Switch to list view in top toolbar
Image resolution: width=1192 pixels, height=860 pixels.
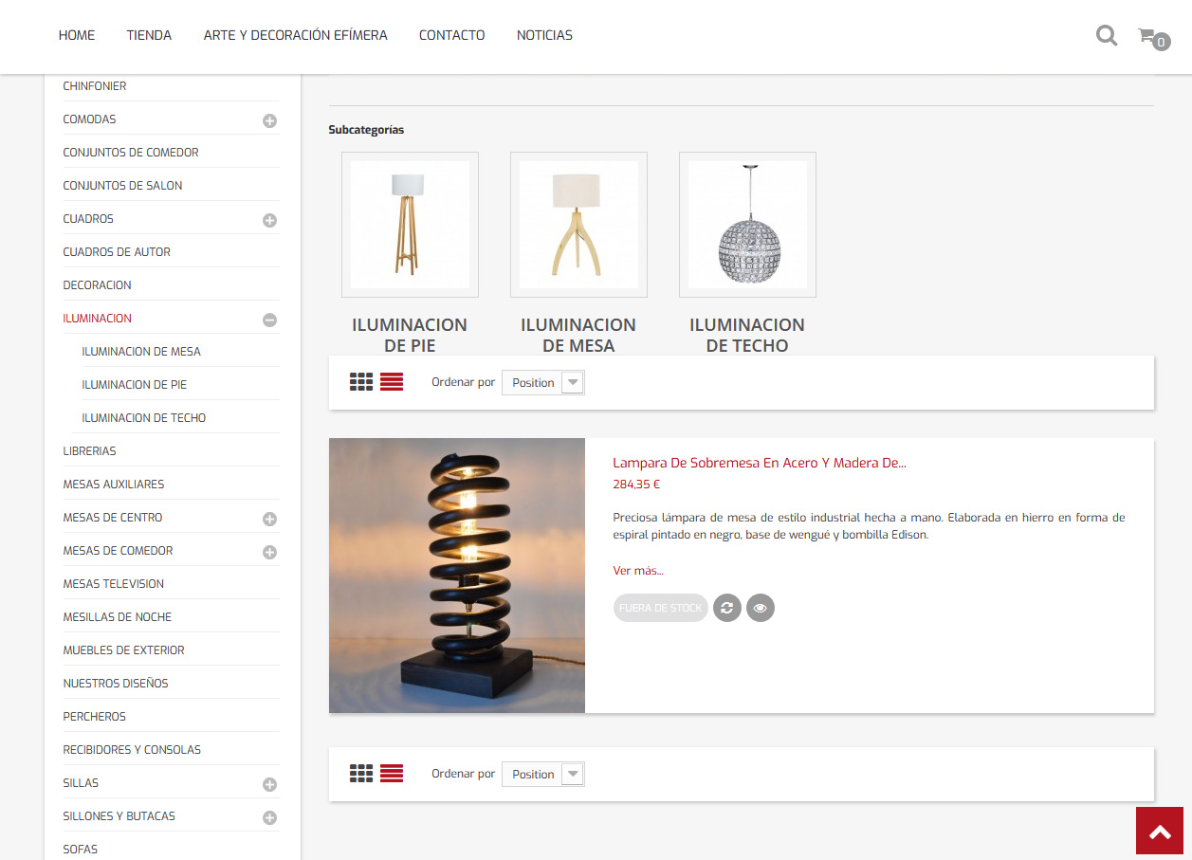click(392, 382)
